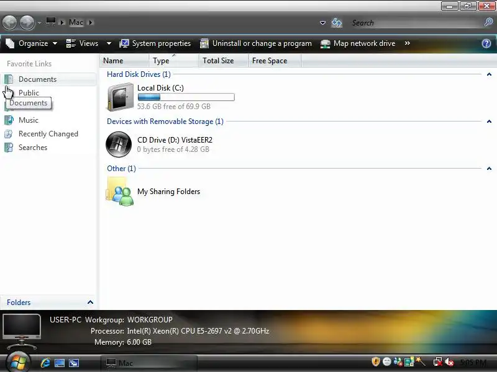Screen dimensions: 497x372
Task: Click the muted volume tray icon
Action: [449, 361]
